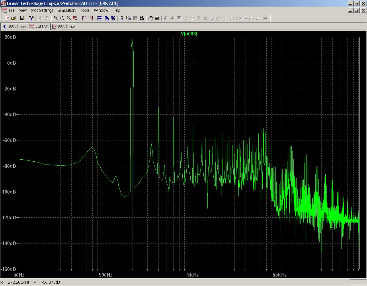Click the Rotate component icon

(x=245, y=18)
